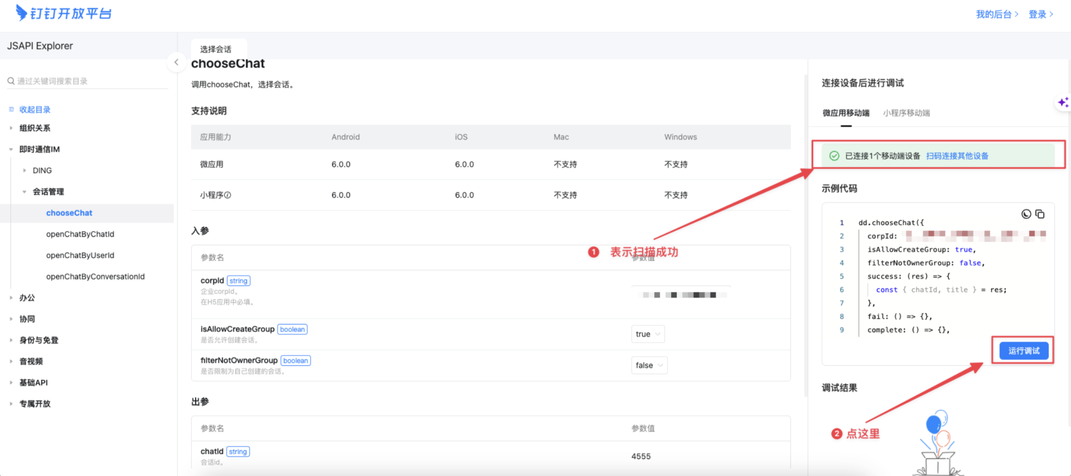Screen dimensions: 1071x476
Task: Select the 选择会话 tab
Action: [x=216, y=49]
